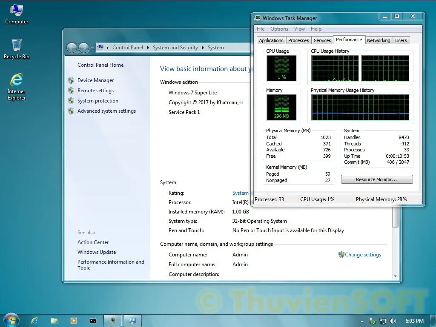Click the 'Windows 7 Super Lite' edition text
Viewport: 436px width, 327px height.
(x=192, y=93)
